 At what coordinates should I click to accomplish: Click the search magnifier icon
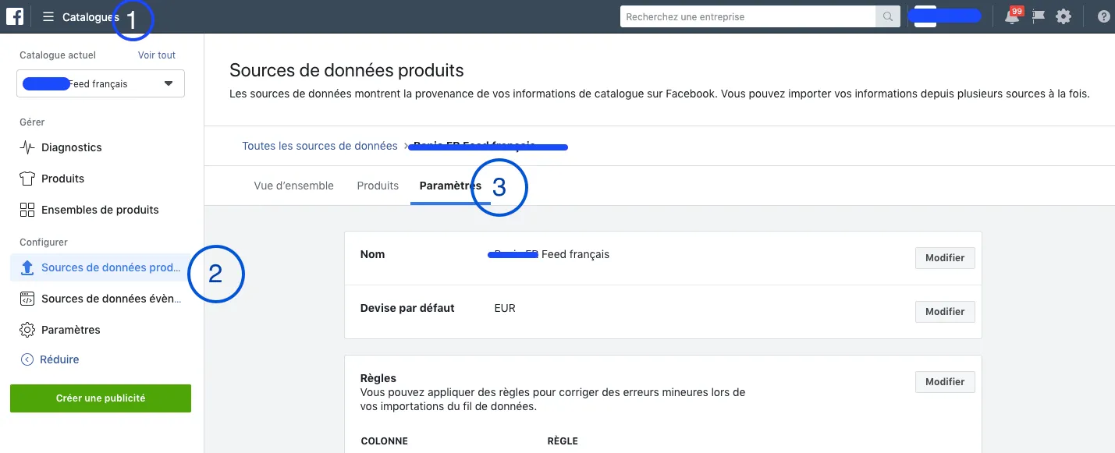[888, 16]
